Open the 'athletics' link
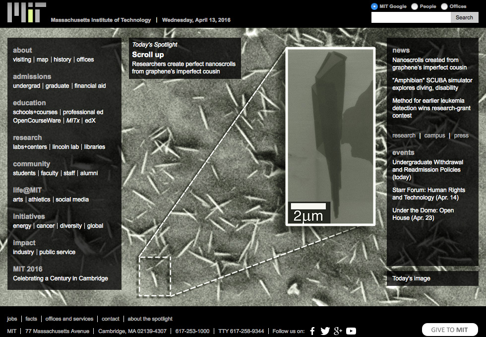 (39, 200)
